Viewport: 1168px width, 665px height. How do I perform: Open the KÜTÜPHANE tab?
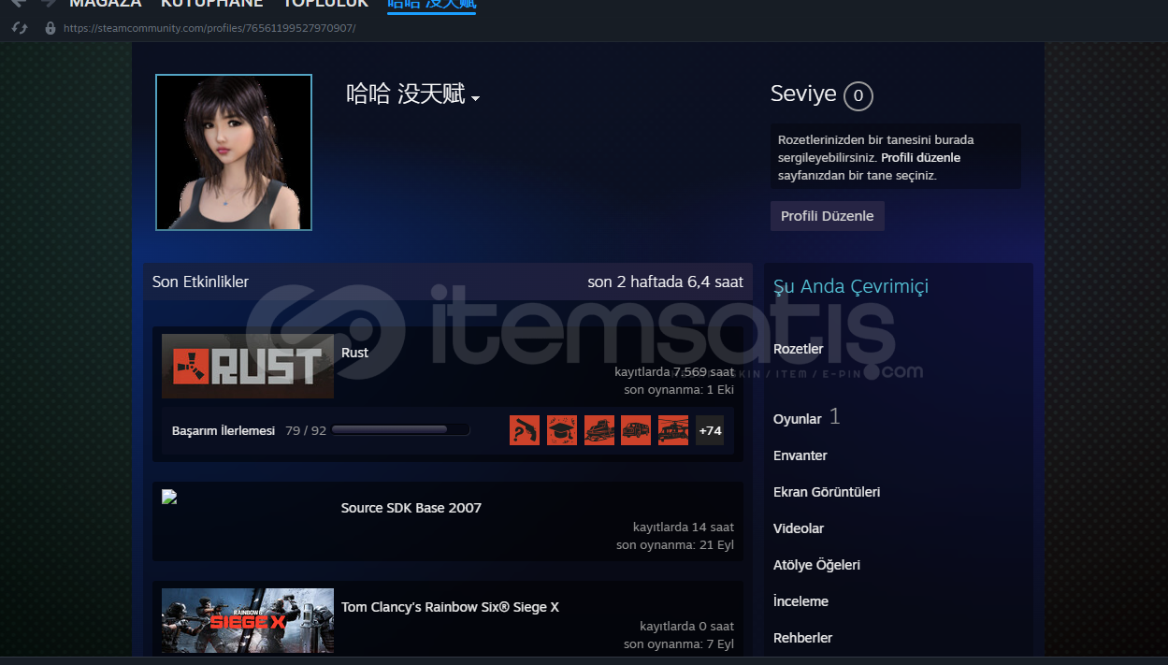pos(212,4)
